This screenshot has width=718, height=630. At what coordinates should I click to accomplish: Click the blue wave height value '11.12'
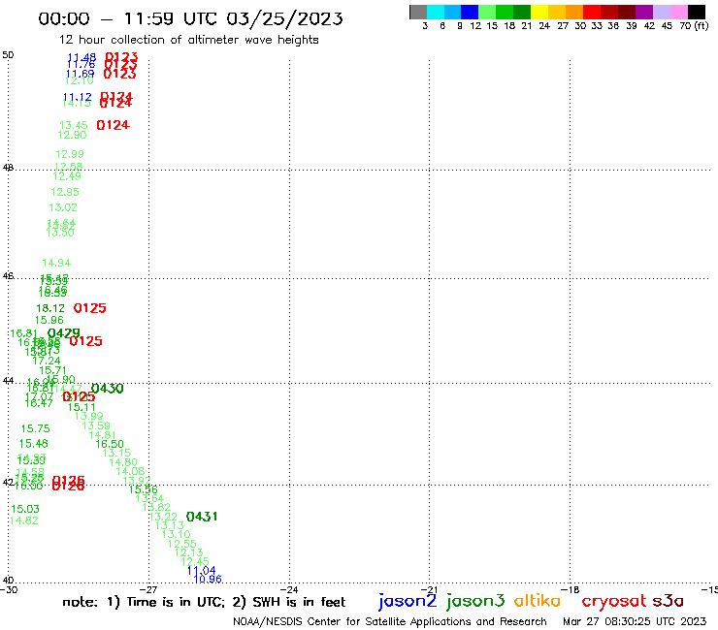pyautogui.click(x=77, y=97)
